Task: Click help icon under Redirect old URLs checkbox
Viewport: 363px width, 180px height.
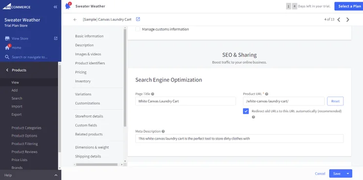Action: point(253,117)
